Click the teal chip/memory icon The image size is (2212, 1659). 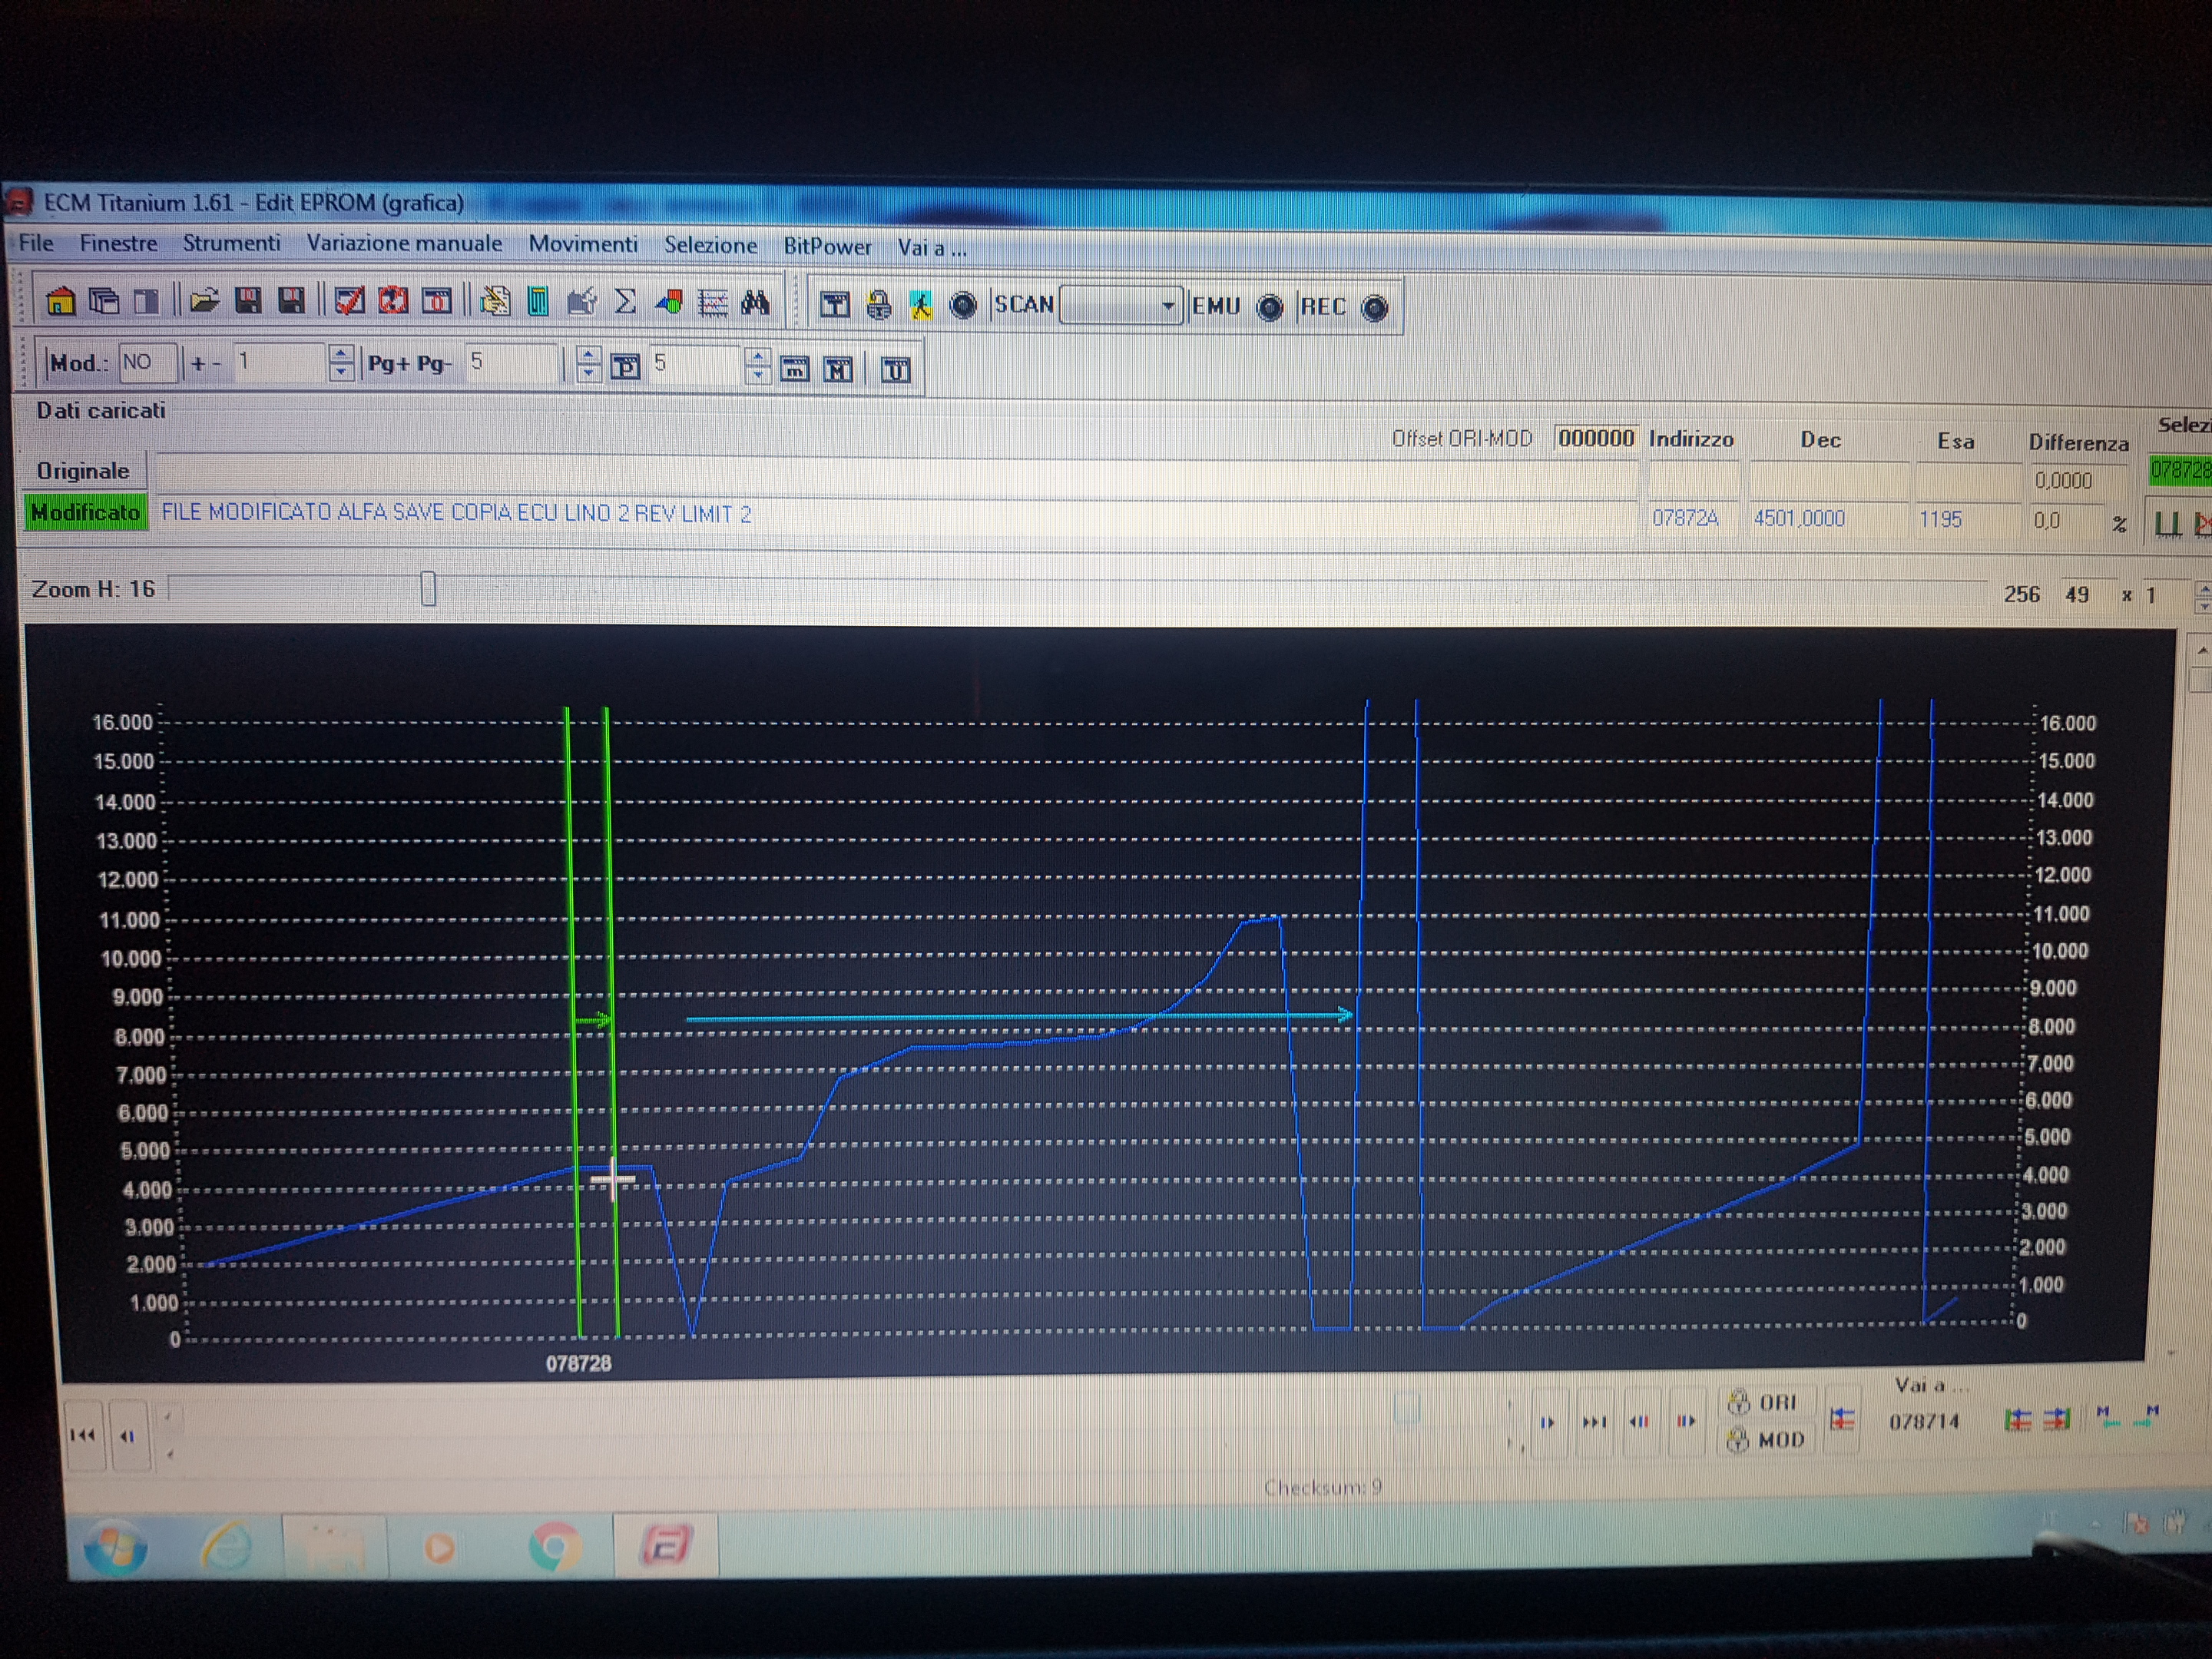pyautogui.click(x=537, y=301)
